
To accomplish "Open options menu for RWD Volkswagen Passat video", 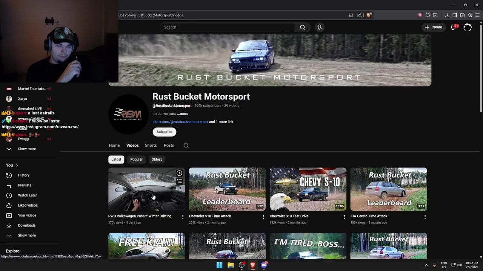I will point(183,217).
